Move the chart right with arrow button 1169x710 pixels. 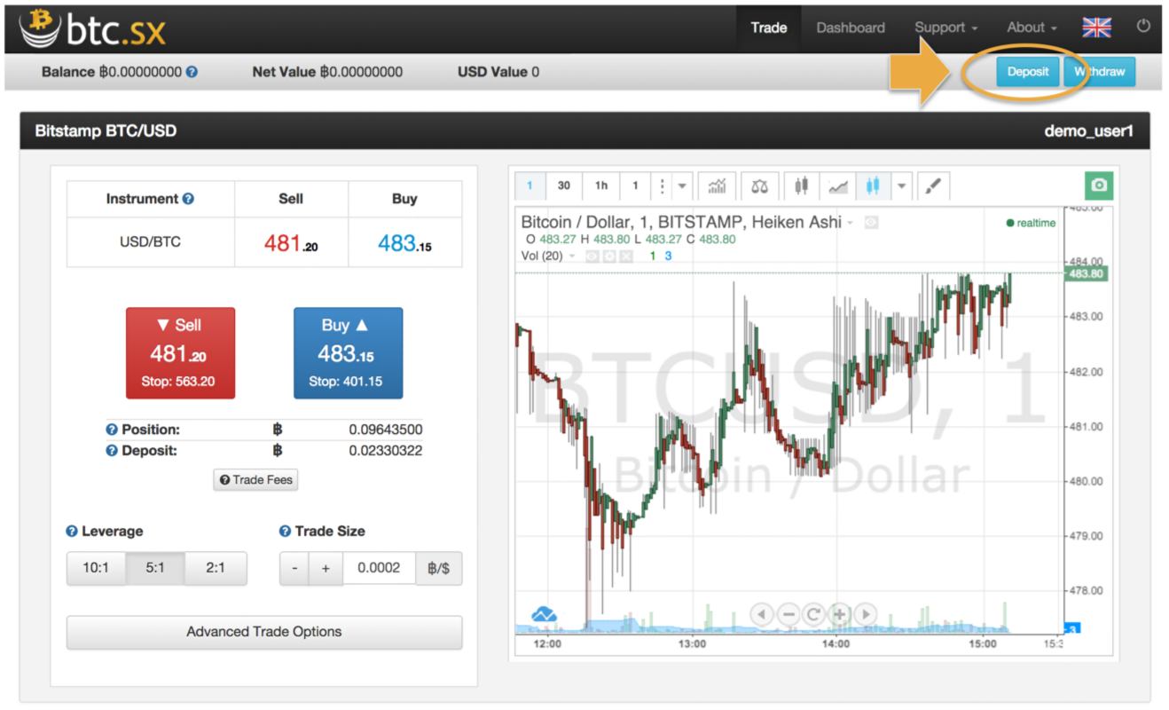(865, 614)
